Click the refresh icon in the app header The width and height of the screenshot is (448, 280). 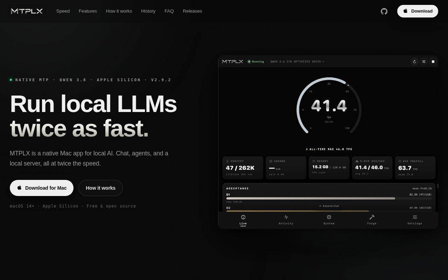[x=414, y=62]
